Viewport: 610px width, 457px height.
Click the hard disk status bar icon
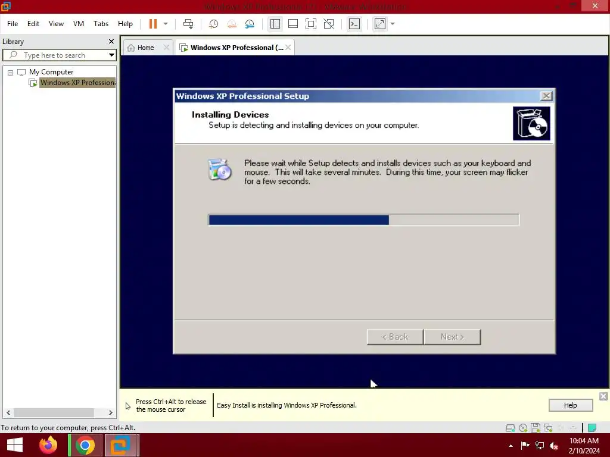510,428
